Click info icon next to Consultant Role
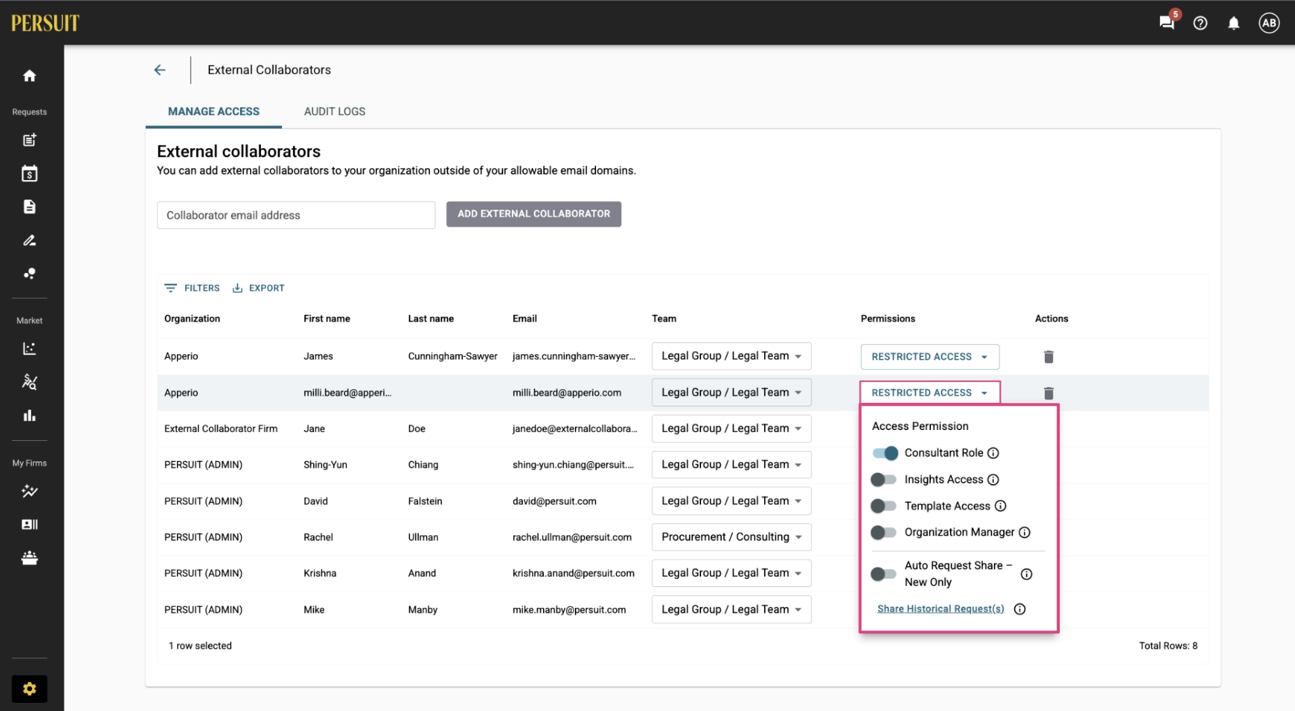Viewport: 1295px width, 711px height. (993, 453)
